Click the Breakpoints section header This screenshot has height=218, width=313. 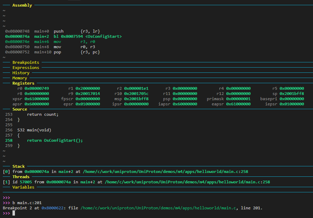26,62
